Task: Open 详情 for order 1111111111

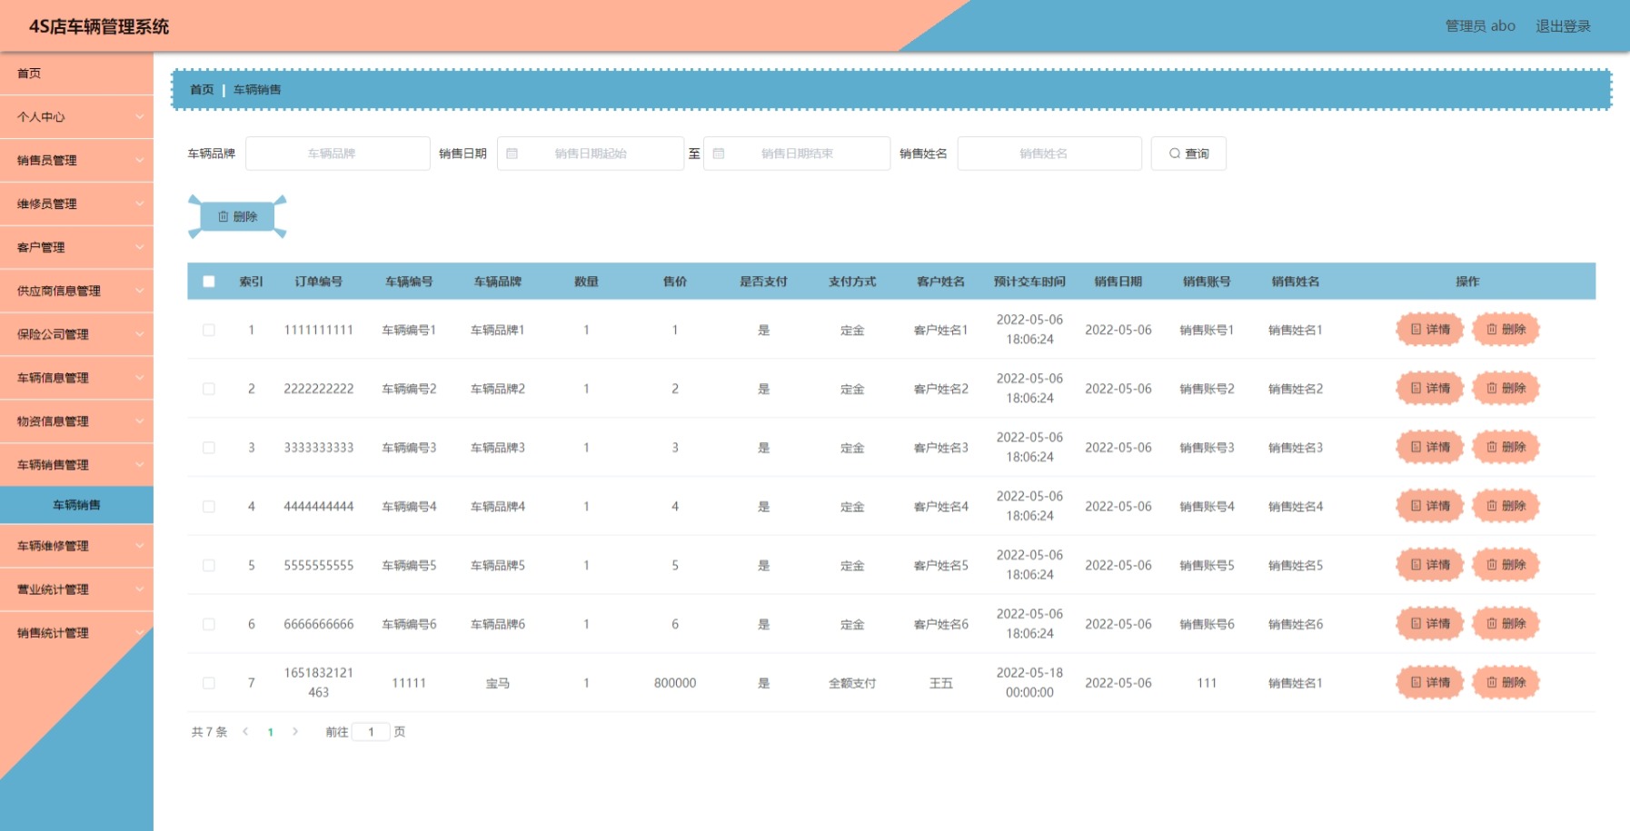Action: coord(1429,330)
